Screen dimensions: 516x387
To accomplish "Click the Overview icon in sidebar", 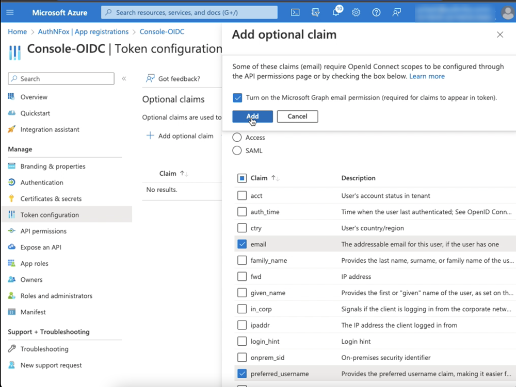I will pyautogui.click(x=11, y=96).
